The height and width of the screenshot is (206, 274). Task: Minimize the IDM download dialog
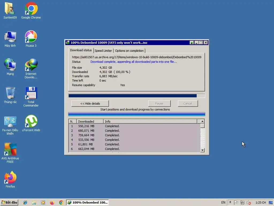click(196, 43)
